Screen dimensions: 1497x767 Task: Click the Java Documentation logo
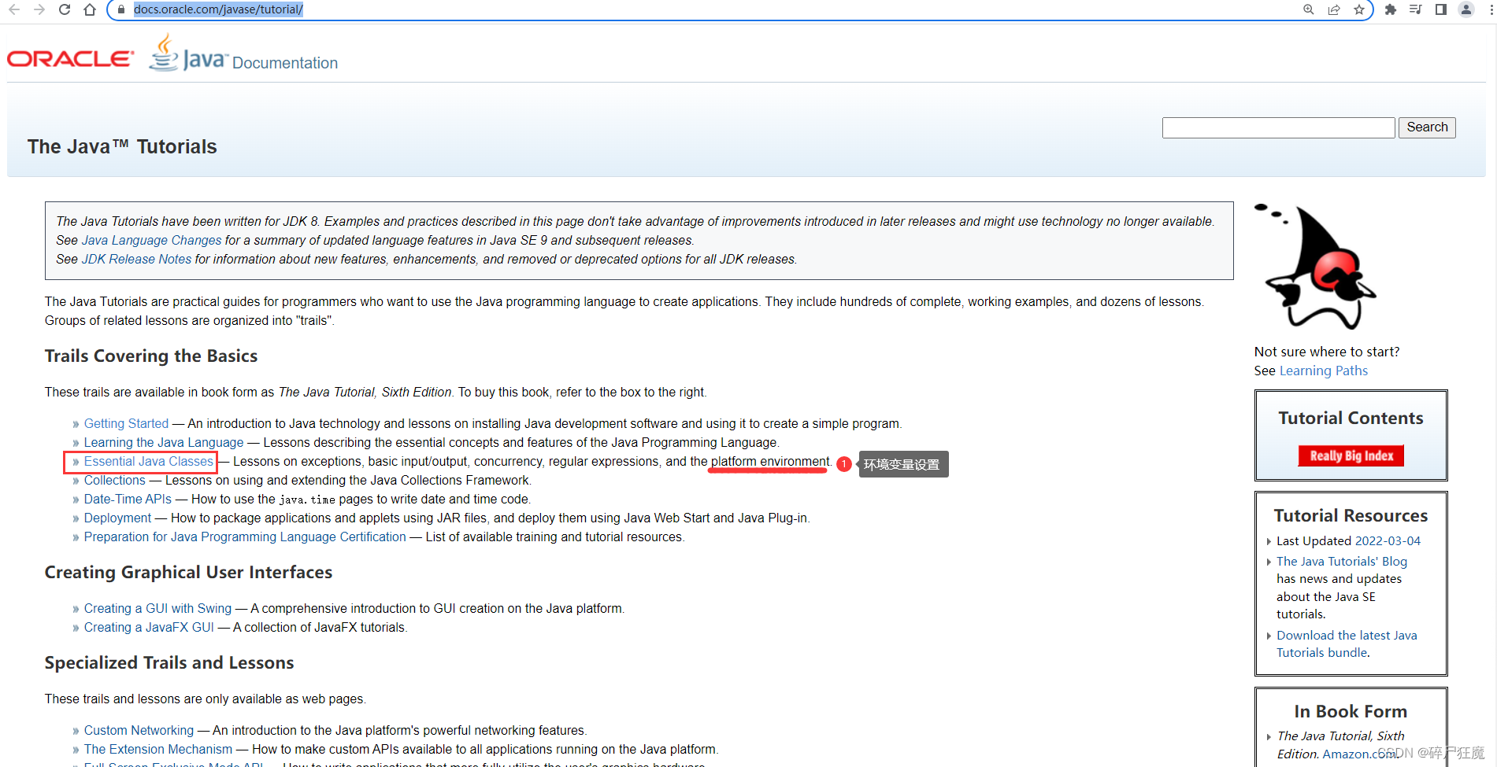[243, 53]
